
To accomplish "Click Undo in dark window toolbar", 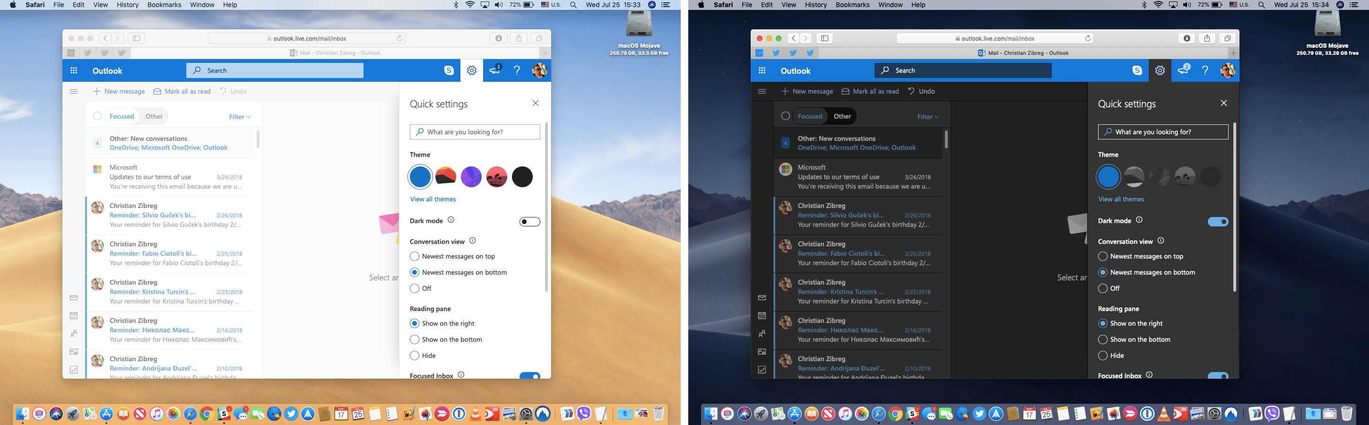I will 921,91.
